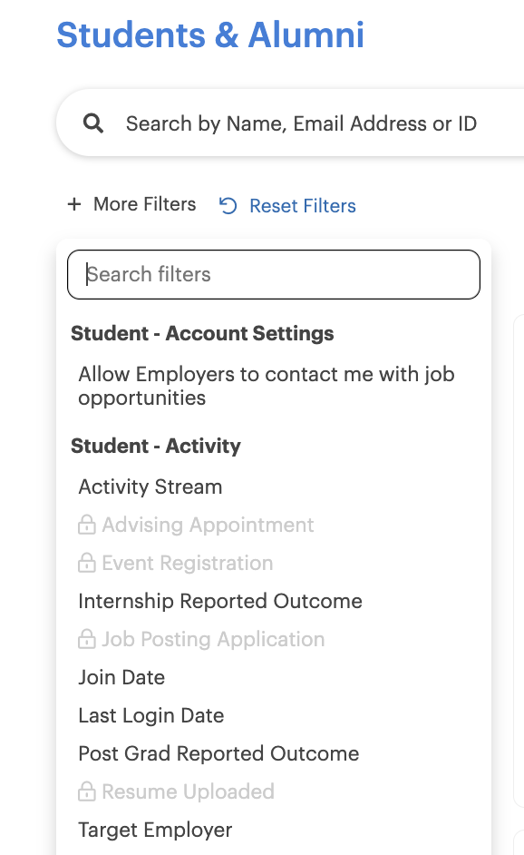Click the Search by Name, Email field
The height and width of the screenshot is (855, 524).
click(x=301, y=123)
